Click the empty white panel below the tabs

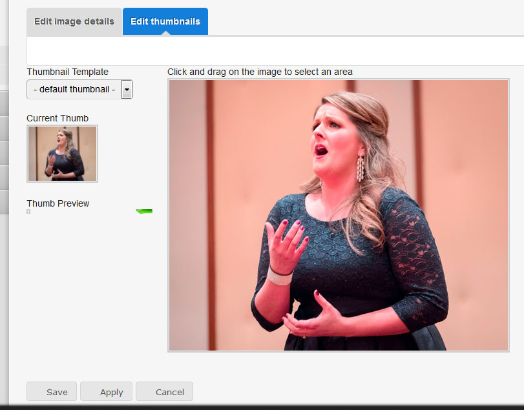click(x=275, y=50)
